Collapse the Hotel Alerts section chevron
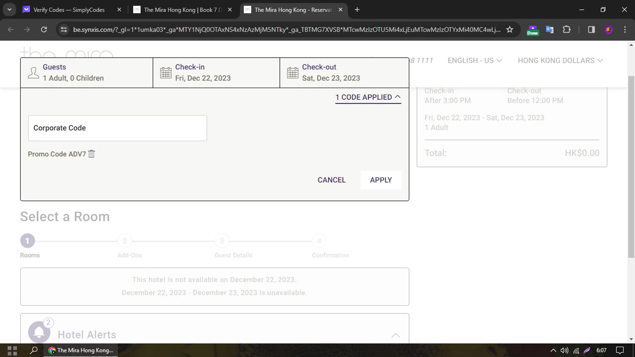The width and height of the screenshot is (635, 357). [x=395, y=335]
